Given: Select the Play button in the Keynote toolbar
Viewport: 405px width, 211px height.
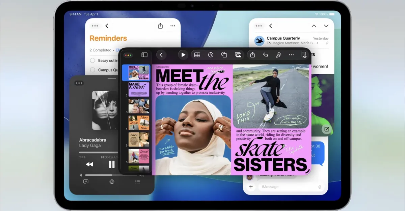Looking at the screenshot, I should 183,55.
